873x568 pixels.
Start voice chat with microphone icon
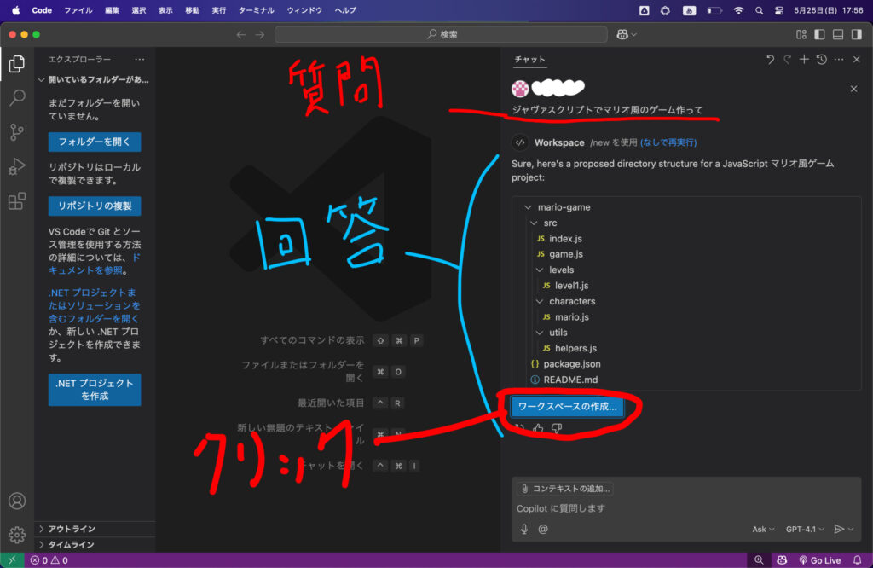click(x=524, y=529)
